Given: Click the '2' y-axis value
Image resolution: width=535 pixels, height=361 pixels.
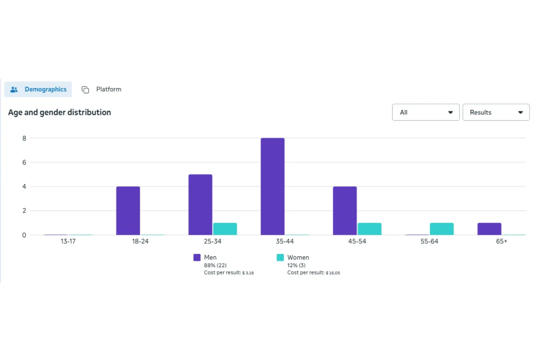Looking at the screenshot, I should pos(24,211).
